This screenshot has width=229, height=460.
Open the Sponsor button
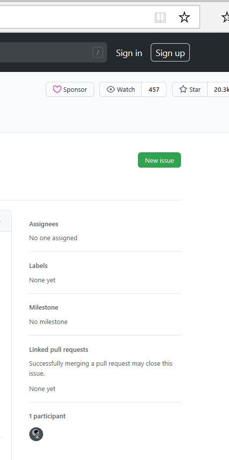tap(70, 89)
